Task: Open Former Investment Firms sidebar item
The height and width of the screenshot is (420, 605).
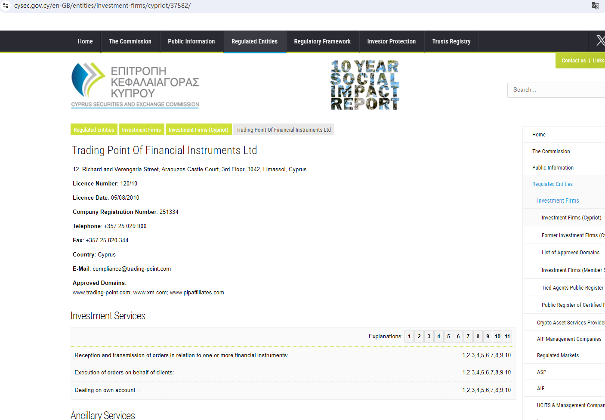Action: click(x=564, y=235)
